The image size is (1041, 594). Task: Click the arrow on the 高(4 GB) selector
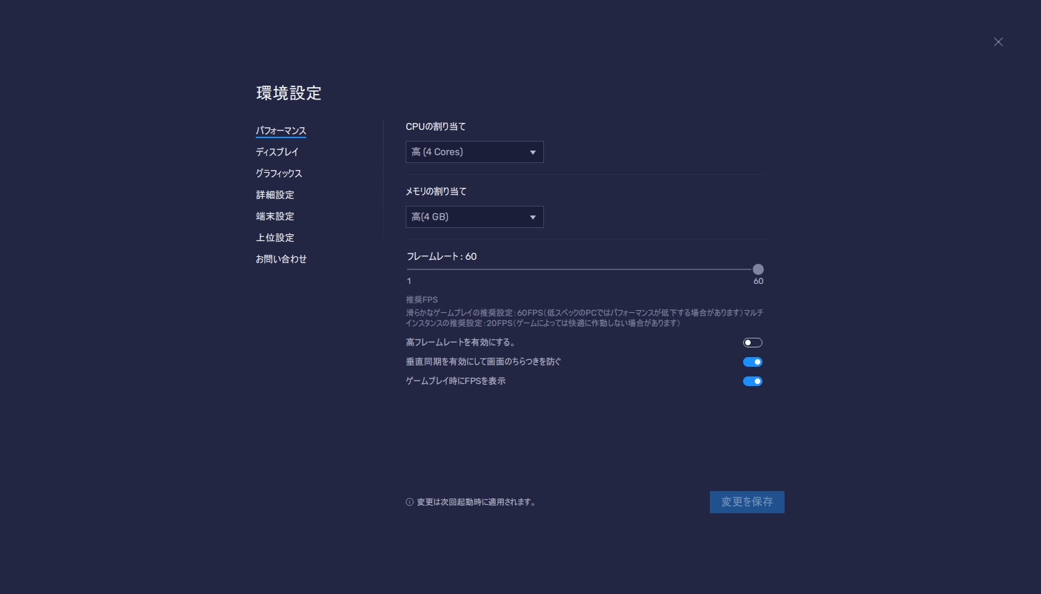click(x=532, y=217)
